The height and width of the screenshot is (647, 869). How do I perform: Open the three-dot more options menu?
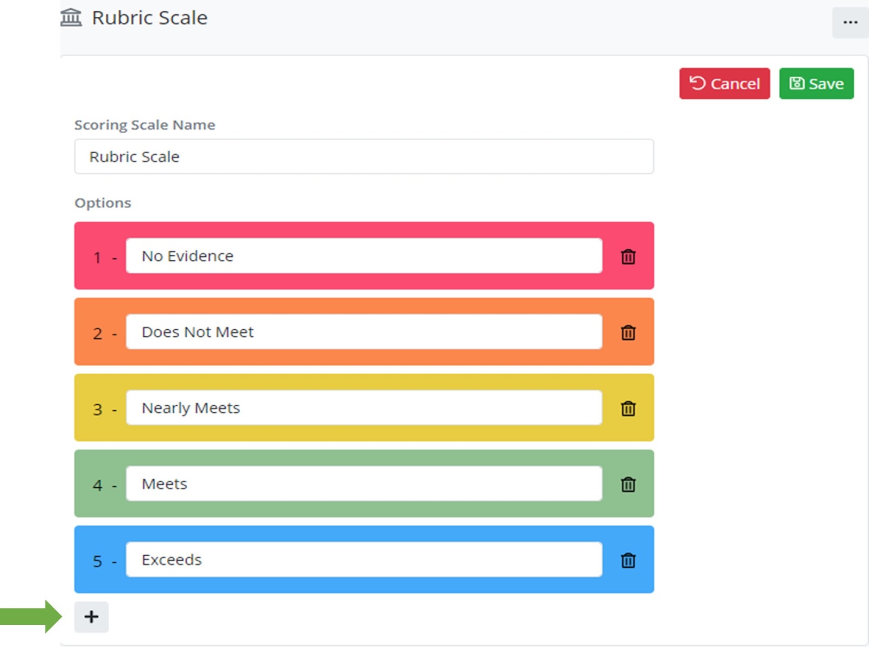click(850, 22)
